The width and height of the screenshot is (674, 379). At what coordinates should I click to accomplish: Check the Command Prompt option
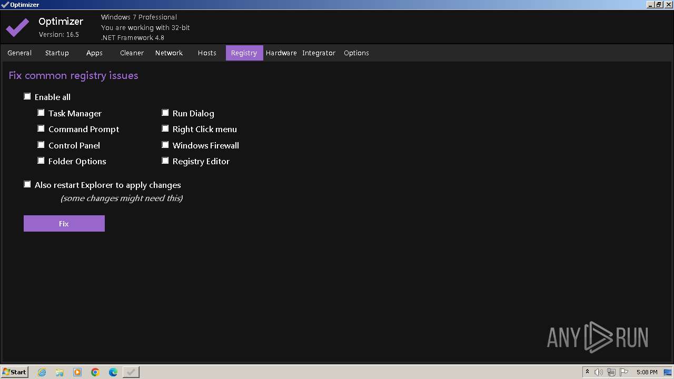pos(41,128)
